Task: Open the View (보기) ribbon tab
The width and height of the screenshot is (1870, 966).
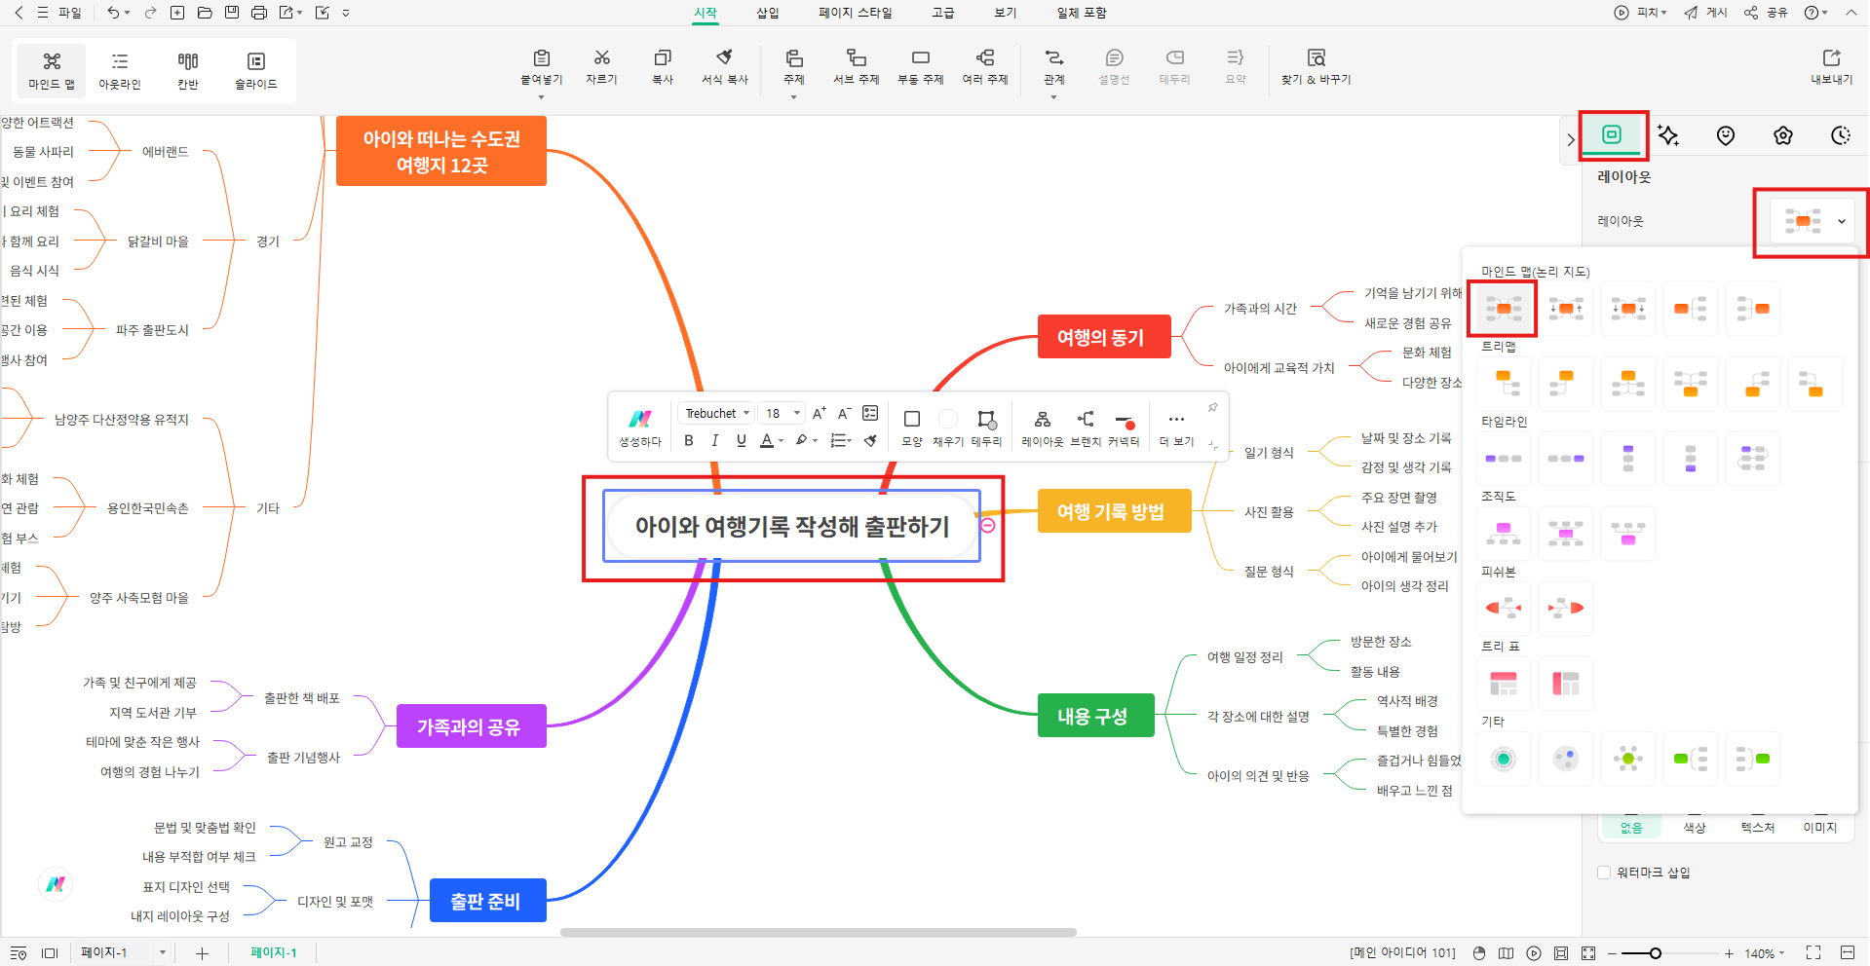Action: click(x=1006, y=13)
